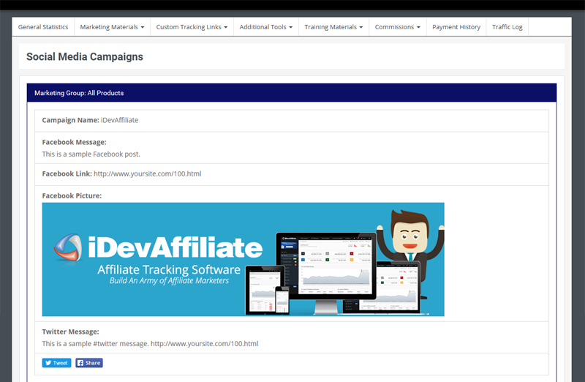
Task: Click the sample Facebook post message text
Action: [91, 154]
